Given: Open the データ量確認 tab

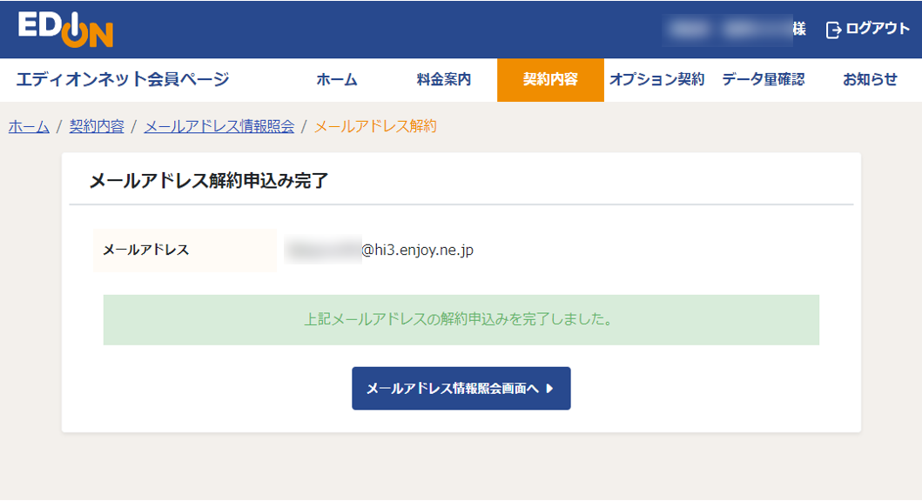Looking at the screenshot, I should point(763,80).
